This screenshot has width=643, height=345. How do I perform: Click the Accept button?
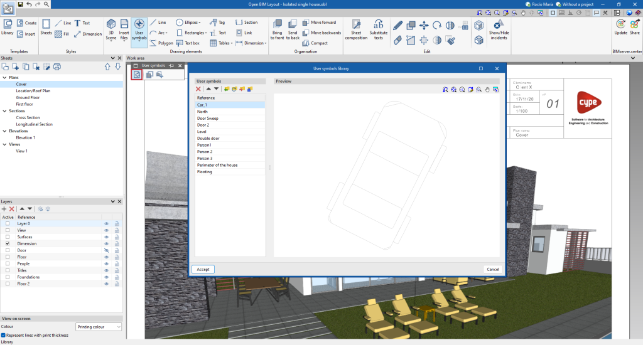click(x=203, y=269)
